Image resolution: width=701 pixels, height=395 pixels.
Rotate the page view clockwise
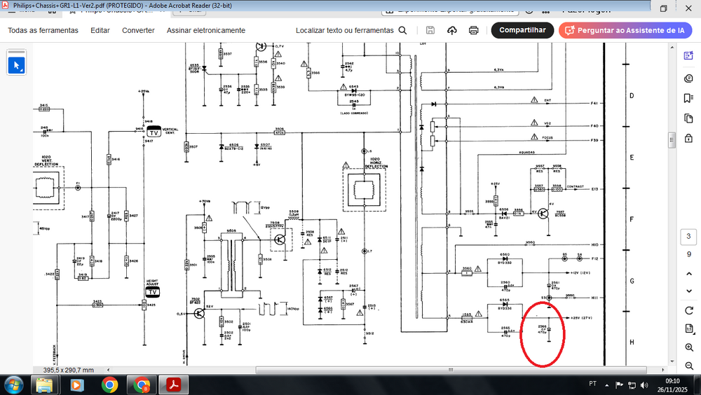(689, 310)
